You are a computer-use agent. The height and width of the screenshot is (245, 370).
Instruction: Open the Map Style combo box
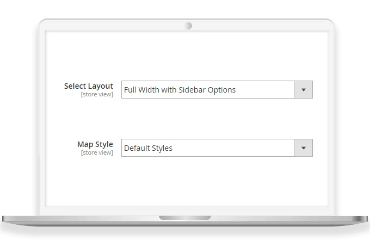(x=217, y=148)
